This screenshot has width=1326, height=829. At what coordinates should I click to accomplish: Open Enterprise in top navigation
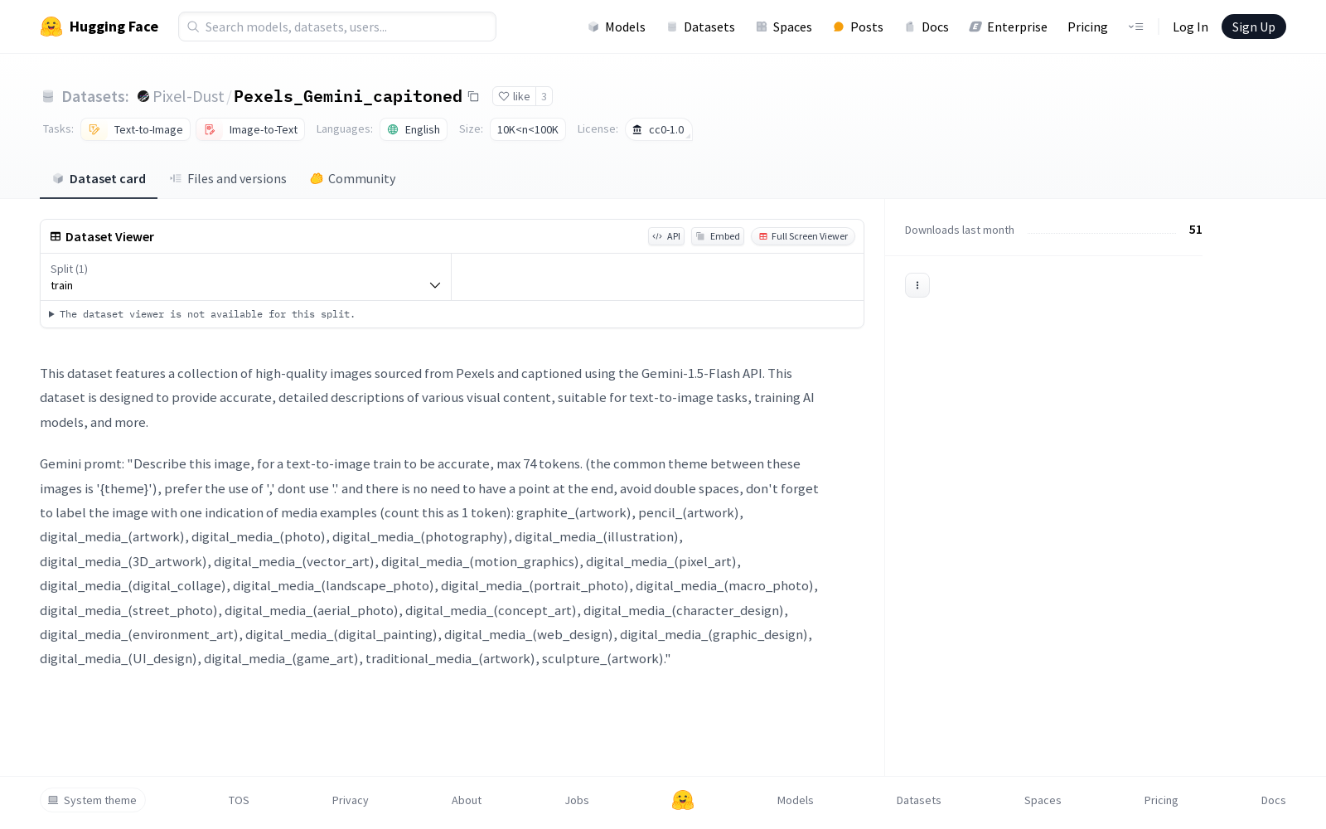pyautogui.click(x=1009, y=27)
